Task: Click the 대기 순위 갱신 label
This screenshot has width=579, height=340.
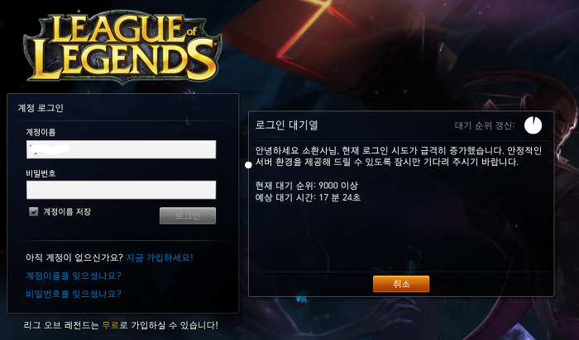Action: pos(485,125)
